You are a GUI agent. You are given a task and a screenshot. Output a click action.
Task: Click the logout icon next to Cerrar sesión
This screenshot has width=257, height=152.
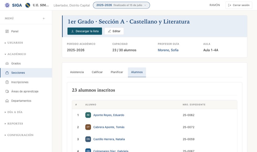(230, 5)
